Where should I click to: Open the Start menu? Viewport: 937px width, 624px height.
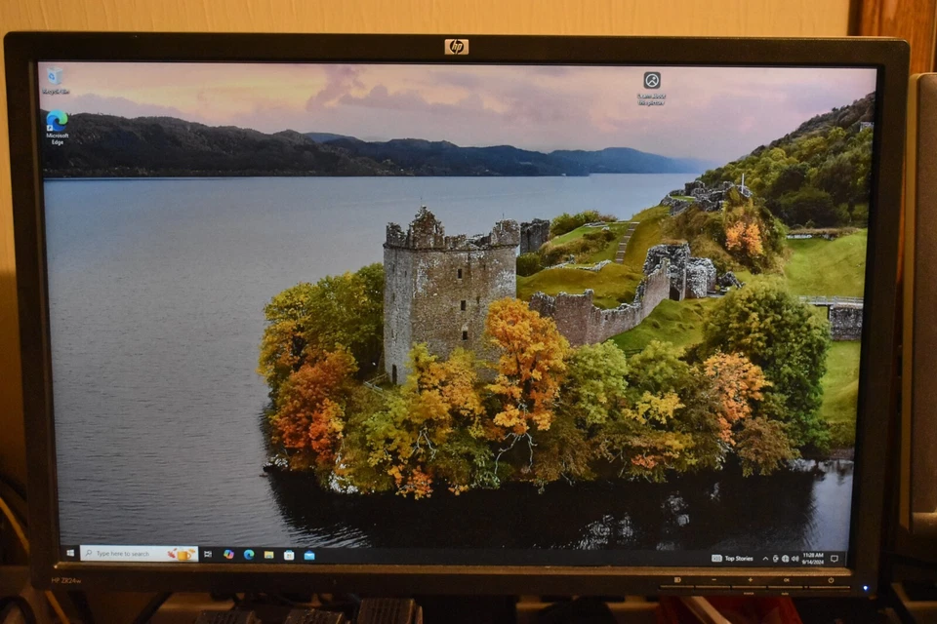tap(71, 552)
